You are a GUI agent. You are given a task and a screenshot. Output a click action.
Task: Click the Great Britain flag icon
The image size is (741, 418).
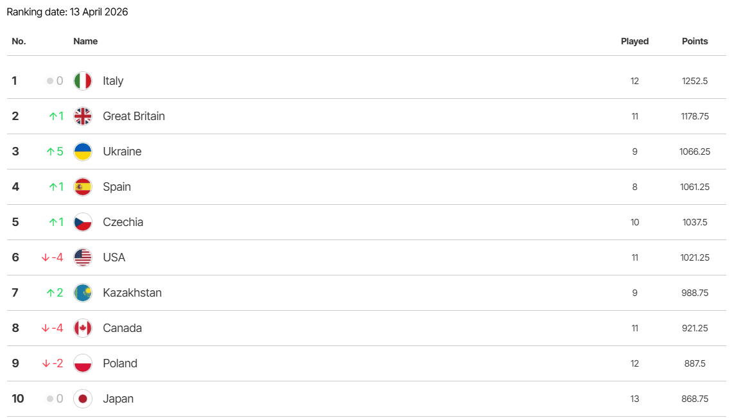[83, 116]
